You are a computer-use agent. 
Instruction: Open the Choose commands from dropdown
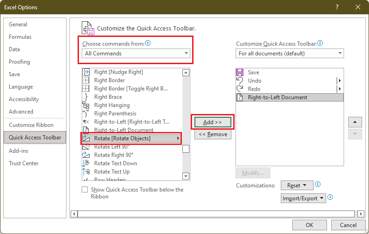coord(136,54)
